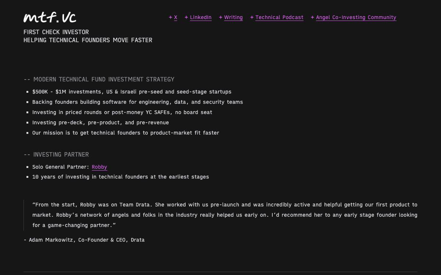The width and height of the screenshot is (441, 275).
Task: Follow the Robby hyperlink
Action: [x=99, y=167]
